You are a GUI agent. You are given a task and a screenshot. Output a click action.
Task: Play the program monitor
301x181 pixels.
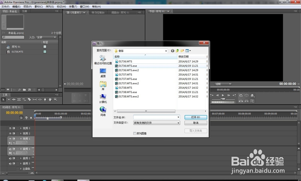point(223,95)
